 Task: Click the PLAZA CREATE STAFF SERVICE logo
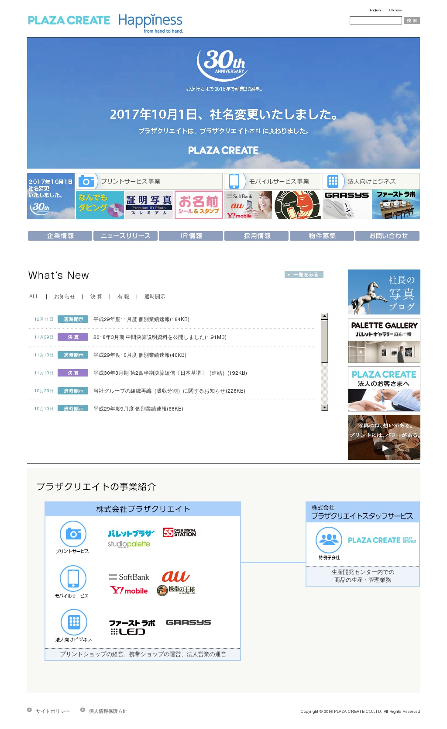click(382, 540)
